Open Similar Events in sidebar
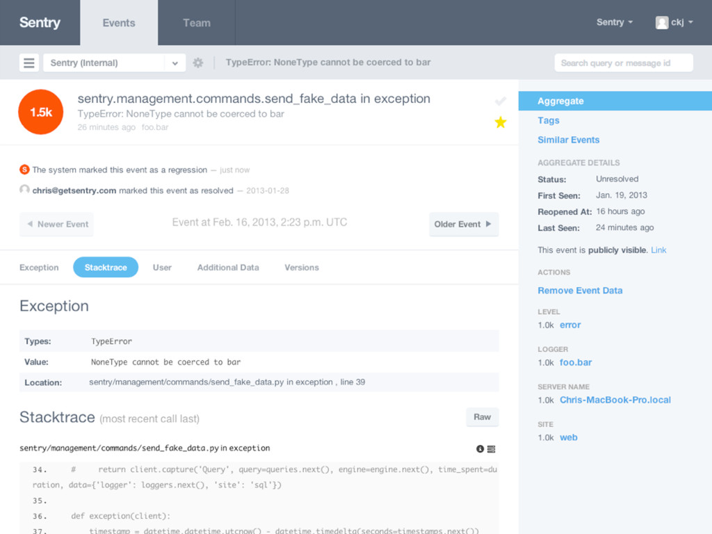The width and height of the screenshot is (712, 534). pos(569,140)
